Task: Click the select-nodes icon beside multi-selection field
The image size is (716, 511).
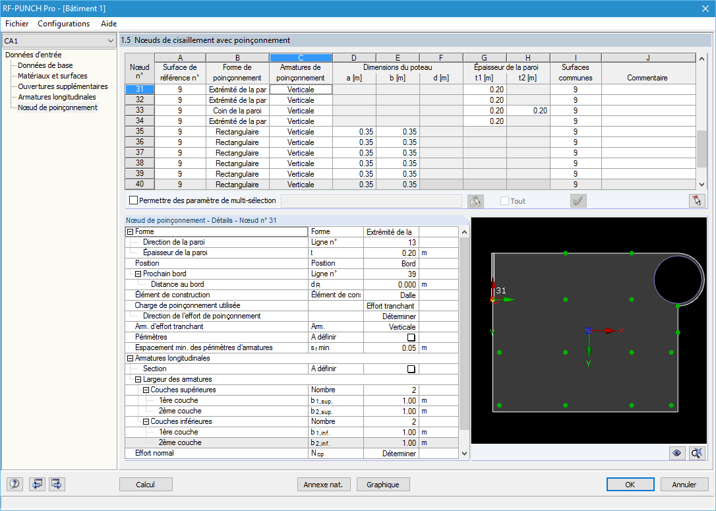Action: pos(475,201)
